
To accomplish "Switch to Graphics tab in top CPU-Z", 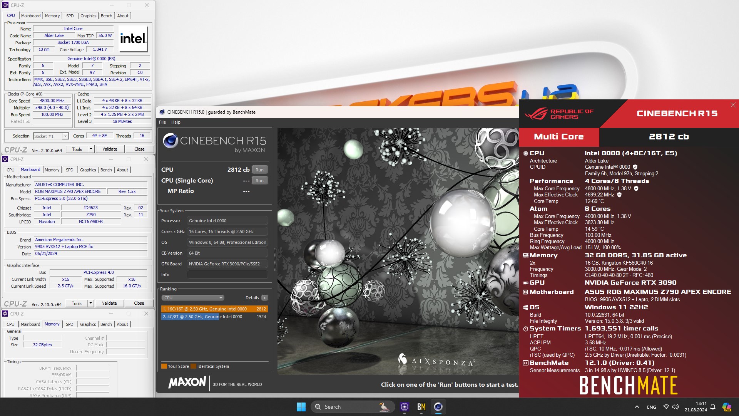I will (89, 16).
